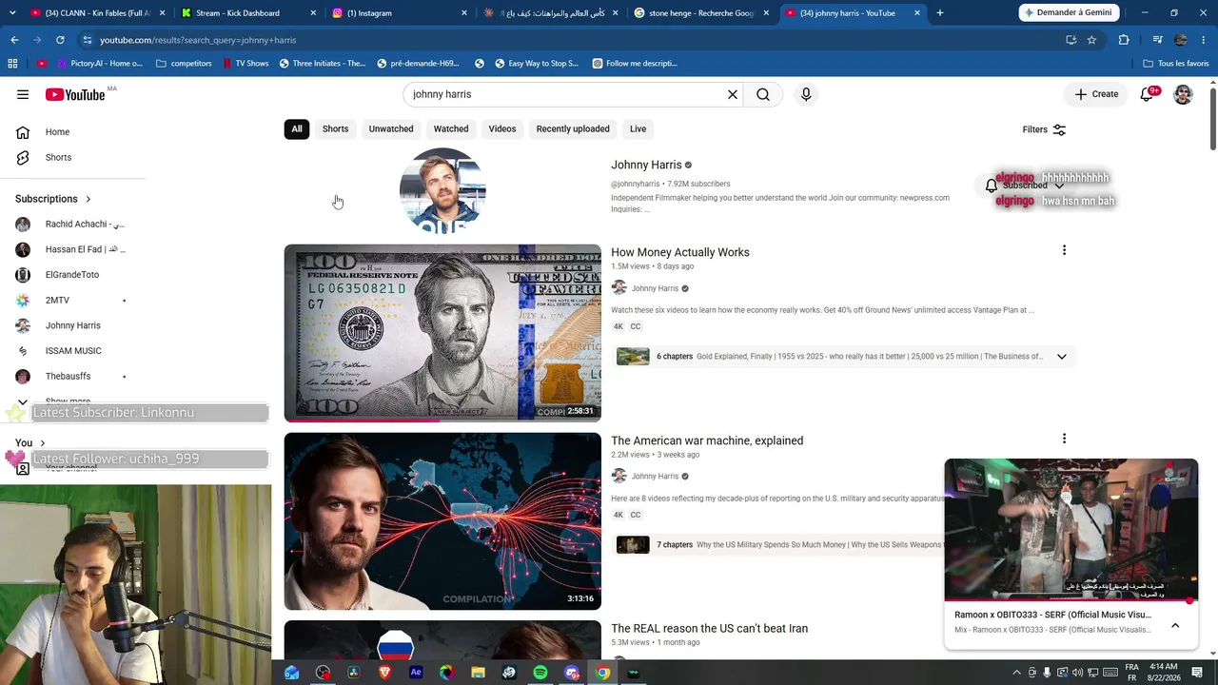Open Brave browser from the taskbar

click(384, 673)
